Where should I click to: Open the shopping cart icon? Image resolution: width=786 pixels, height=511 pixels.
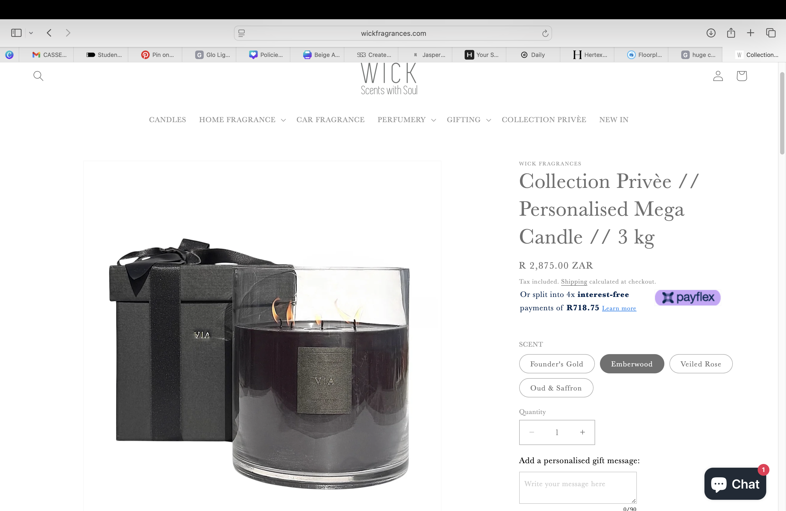tap(741, 76)
